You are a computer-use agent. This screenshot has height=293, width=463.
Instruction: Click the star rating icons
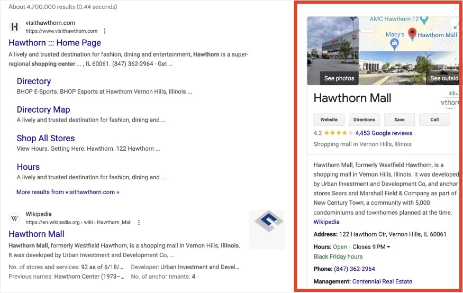(x=339, y=133)
